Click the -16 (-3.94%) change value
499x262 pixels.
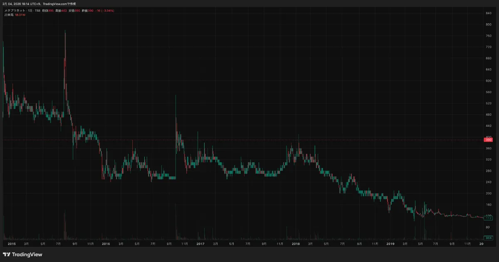(105, 10)
